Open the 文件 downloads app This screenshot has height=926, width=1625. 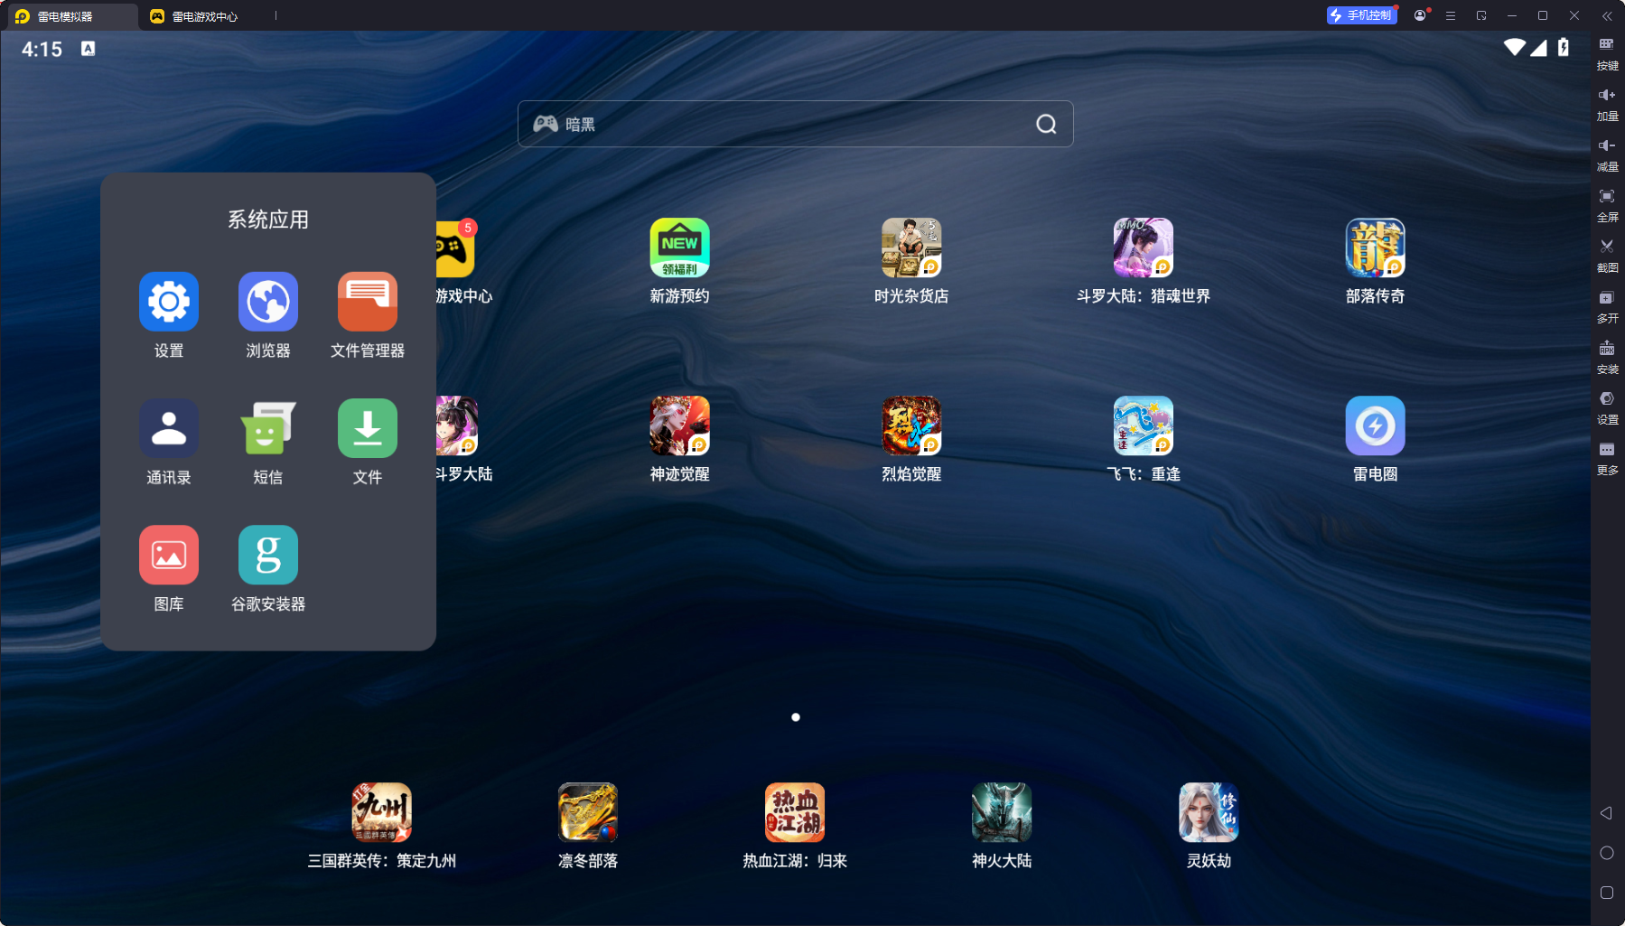pyautogui.click(x=368, y=428)
